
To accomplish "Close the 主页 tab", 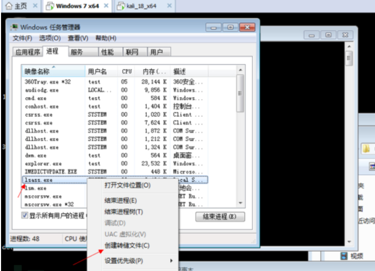I will click(x=35, y=6).
